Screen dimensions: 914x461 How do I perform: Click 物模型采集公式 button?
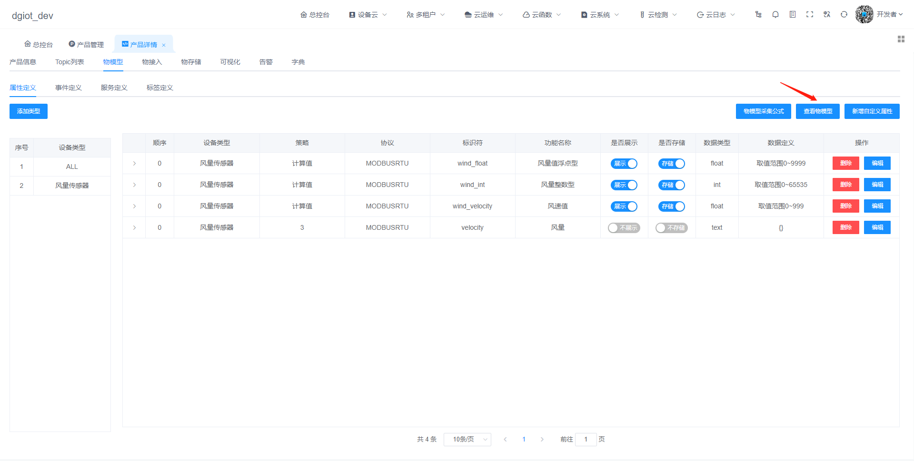(764, 111)
